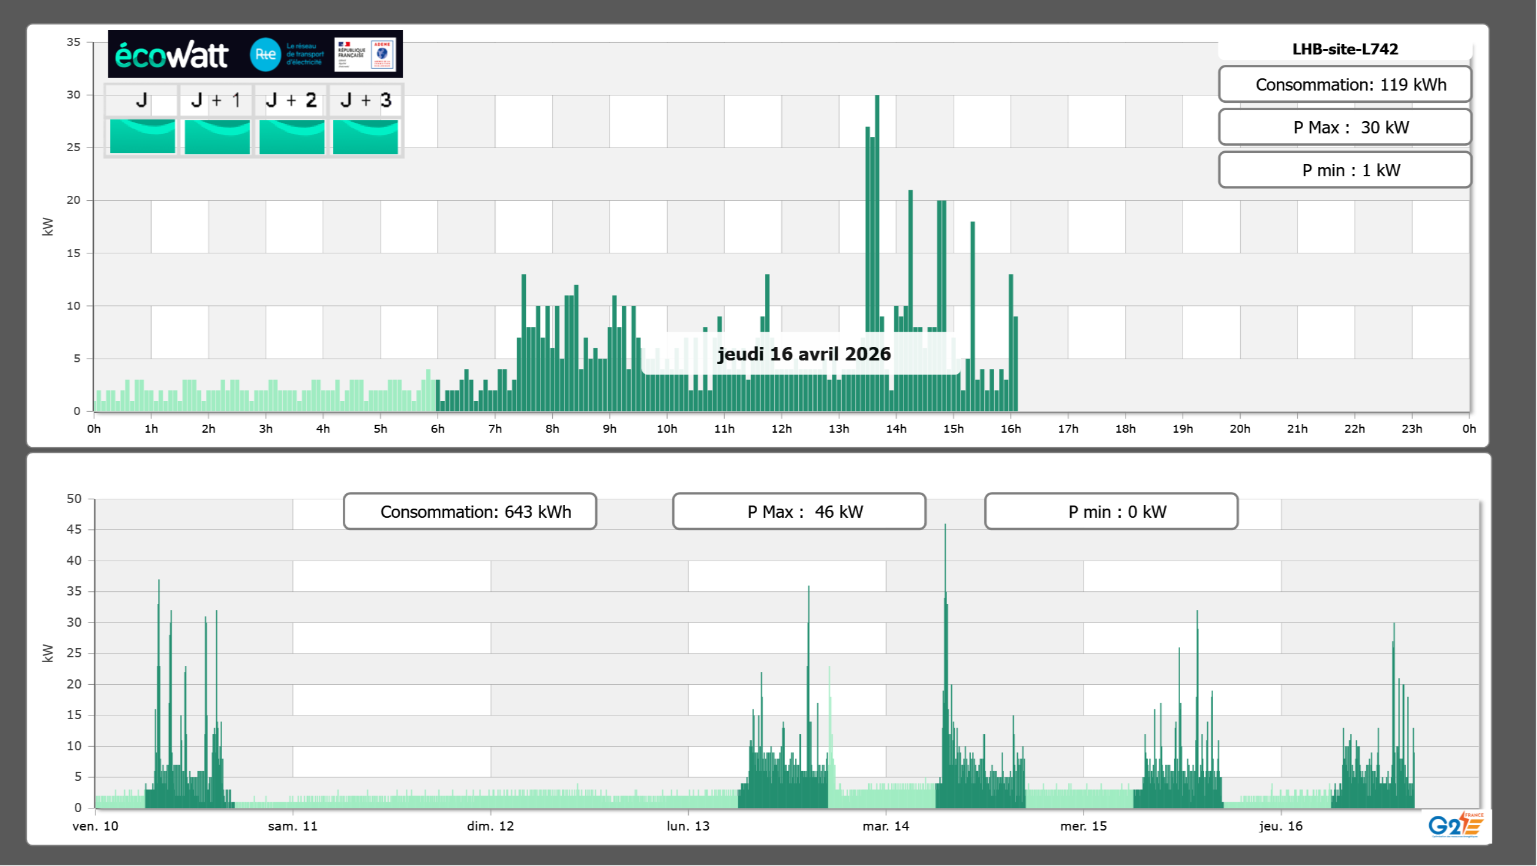Viewport: 1537px width, 866px height.
Task: Click the P Max : 30 kW box
Action: coord(1345,127)
